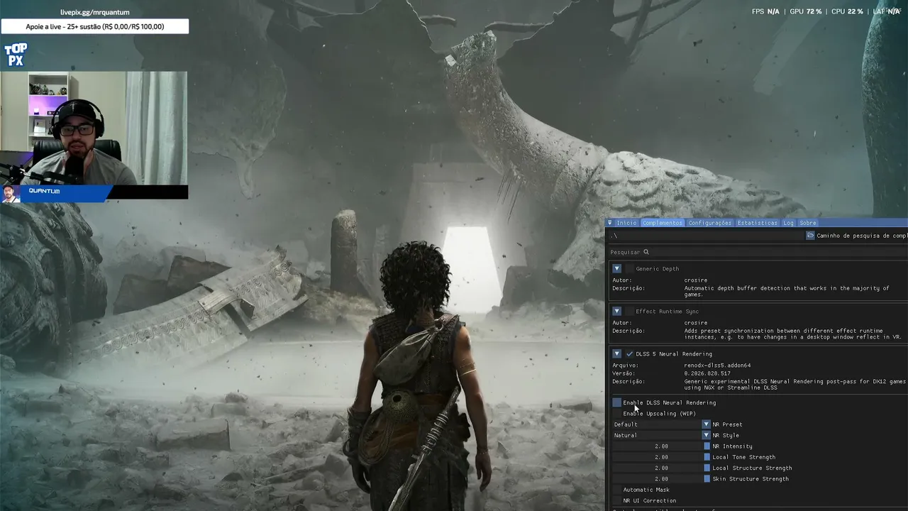This screenshot has width=908, height=511.
Task: Adjust the Skin Structure Strength slider
Action: pos(661,479)
